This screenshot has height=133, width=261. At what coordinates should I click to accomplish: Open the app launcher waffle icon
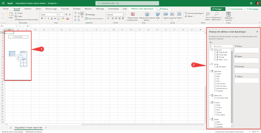click(x=3, y=3)
